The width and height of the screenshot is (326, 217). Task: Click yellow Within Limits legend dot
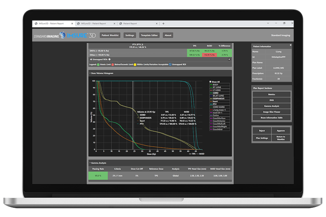click(x=135, y=65)
